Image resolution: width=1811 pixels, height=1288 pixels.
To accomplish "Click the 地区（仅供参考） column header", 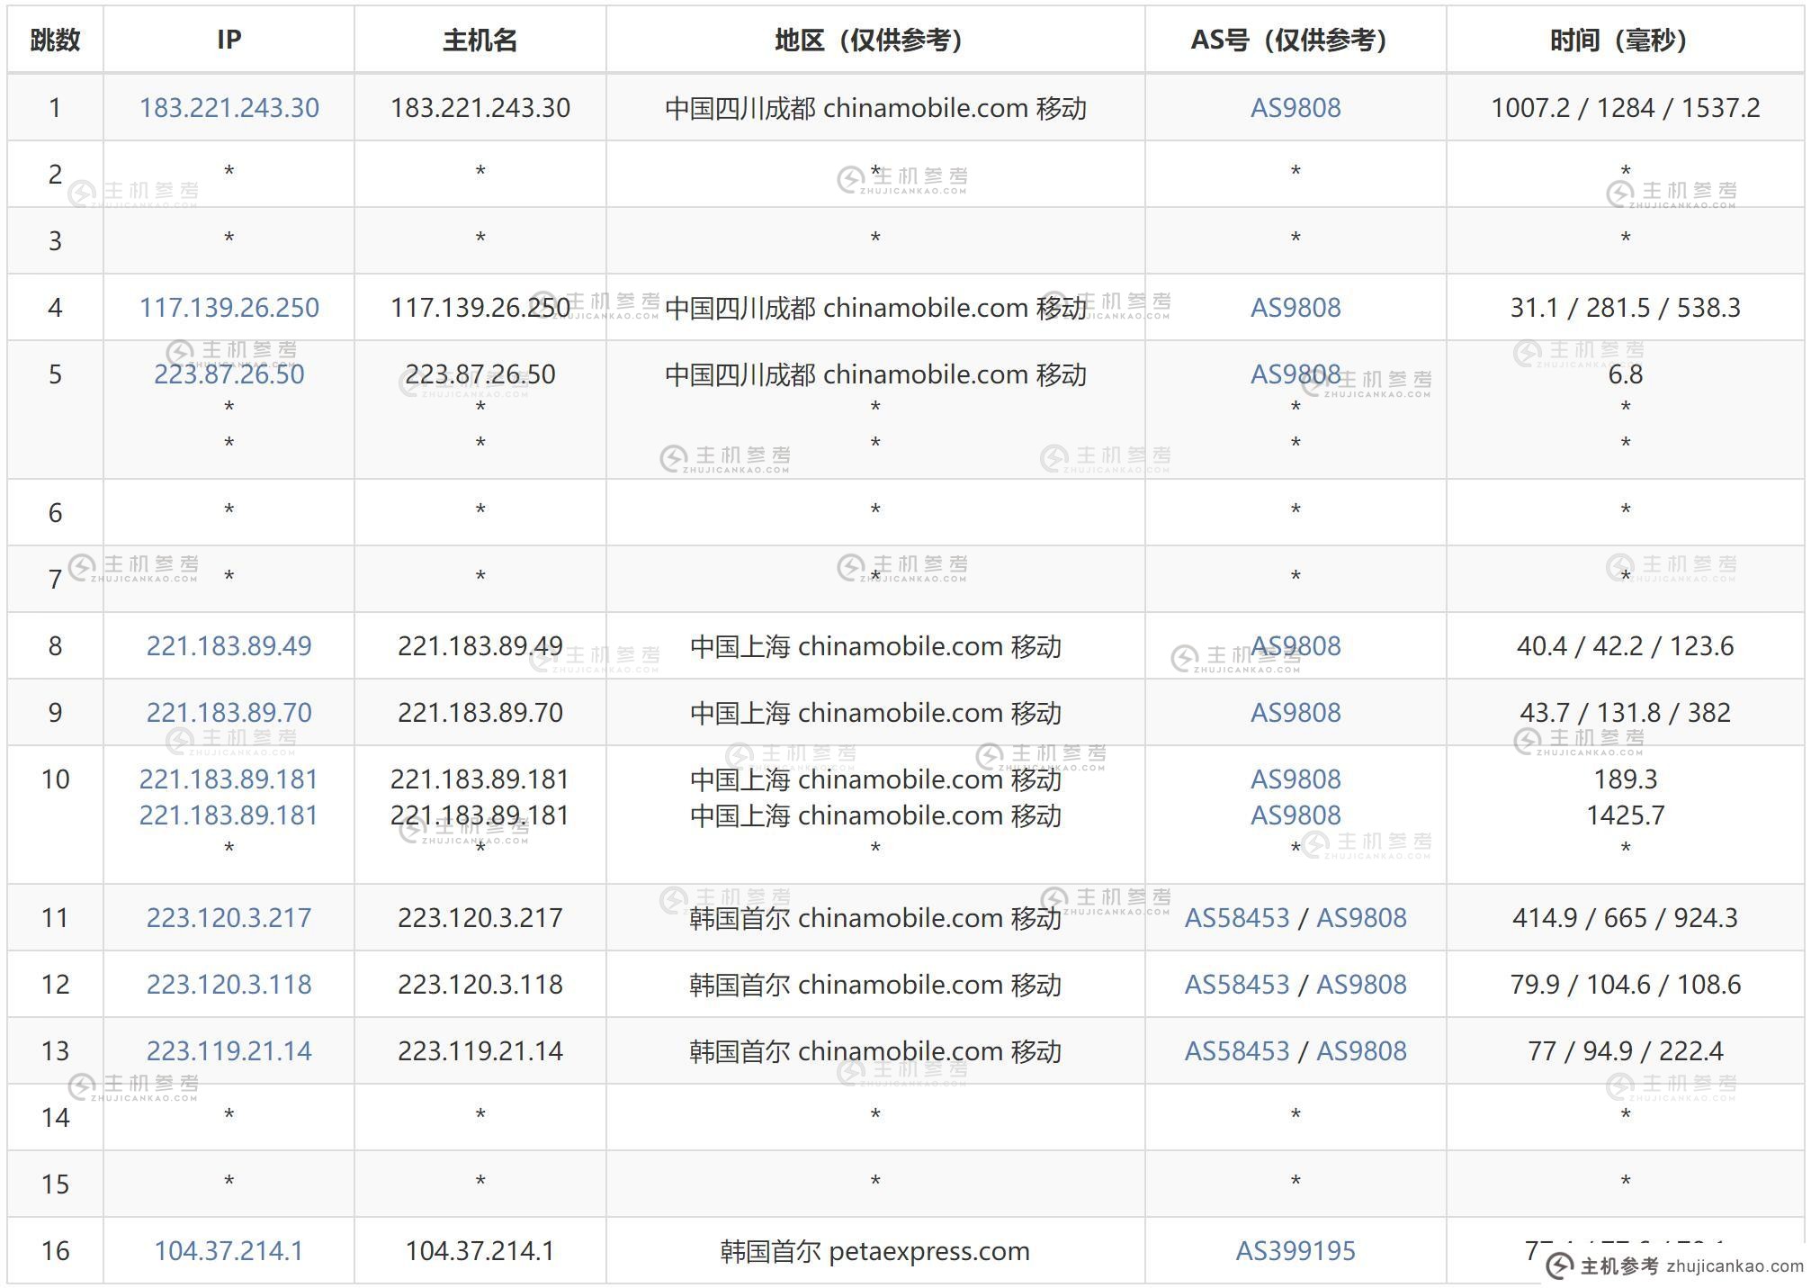I will coord(874,40).
